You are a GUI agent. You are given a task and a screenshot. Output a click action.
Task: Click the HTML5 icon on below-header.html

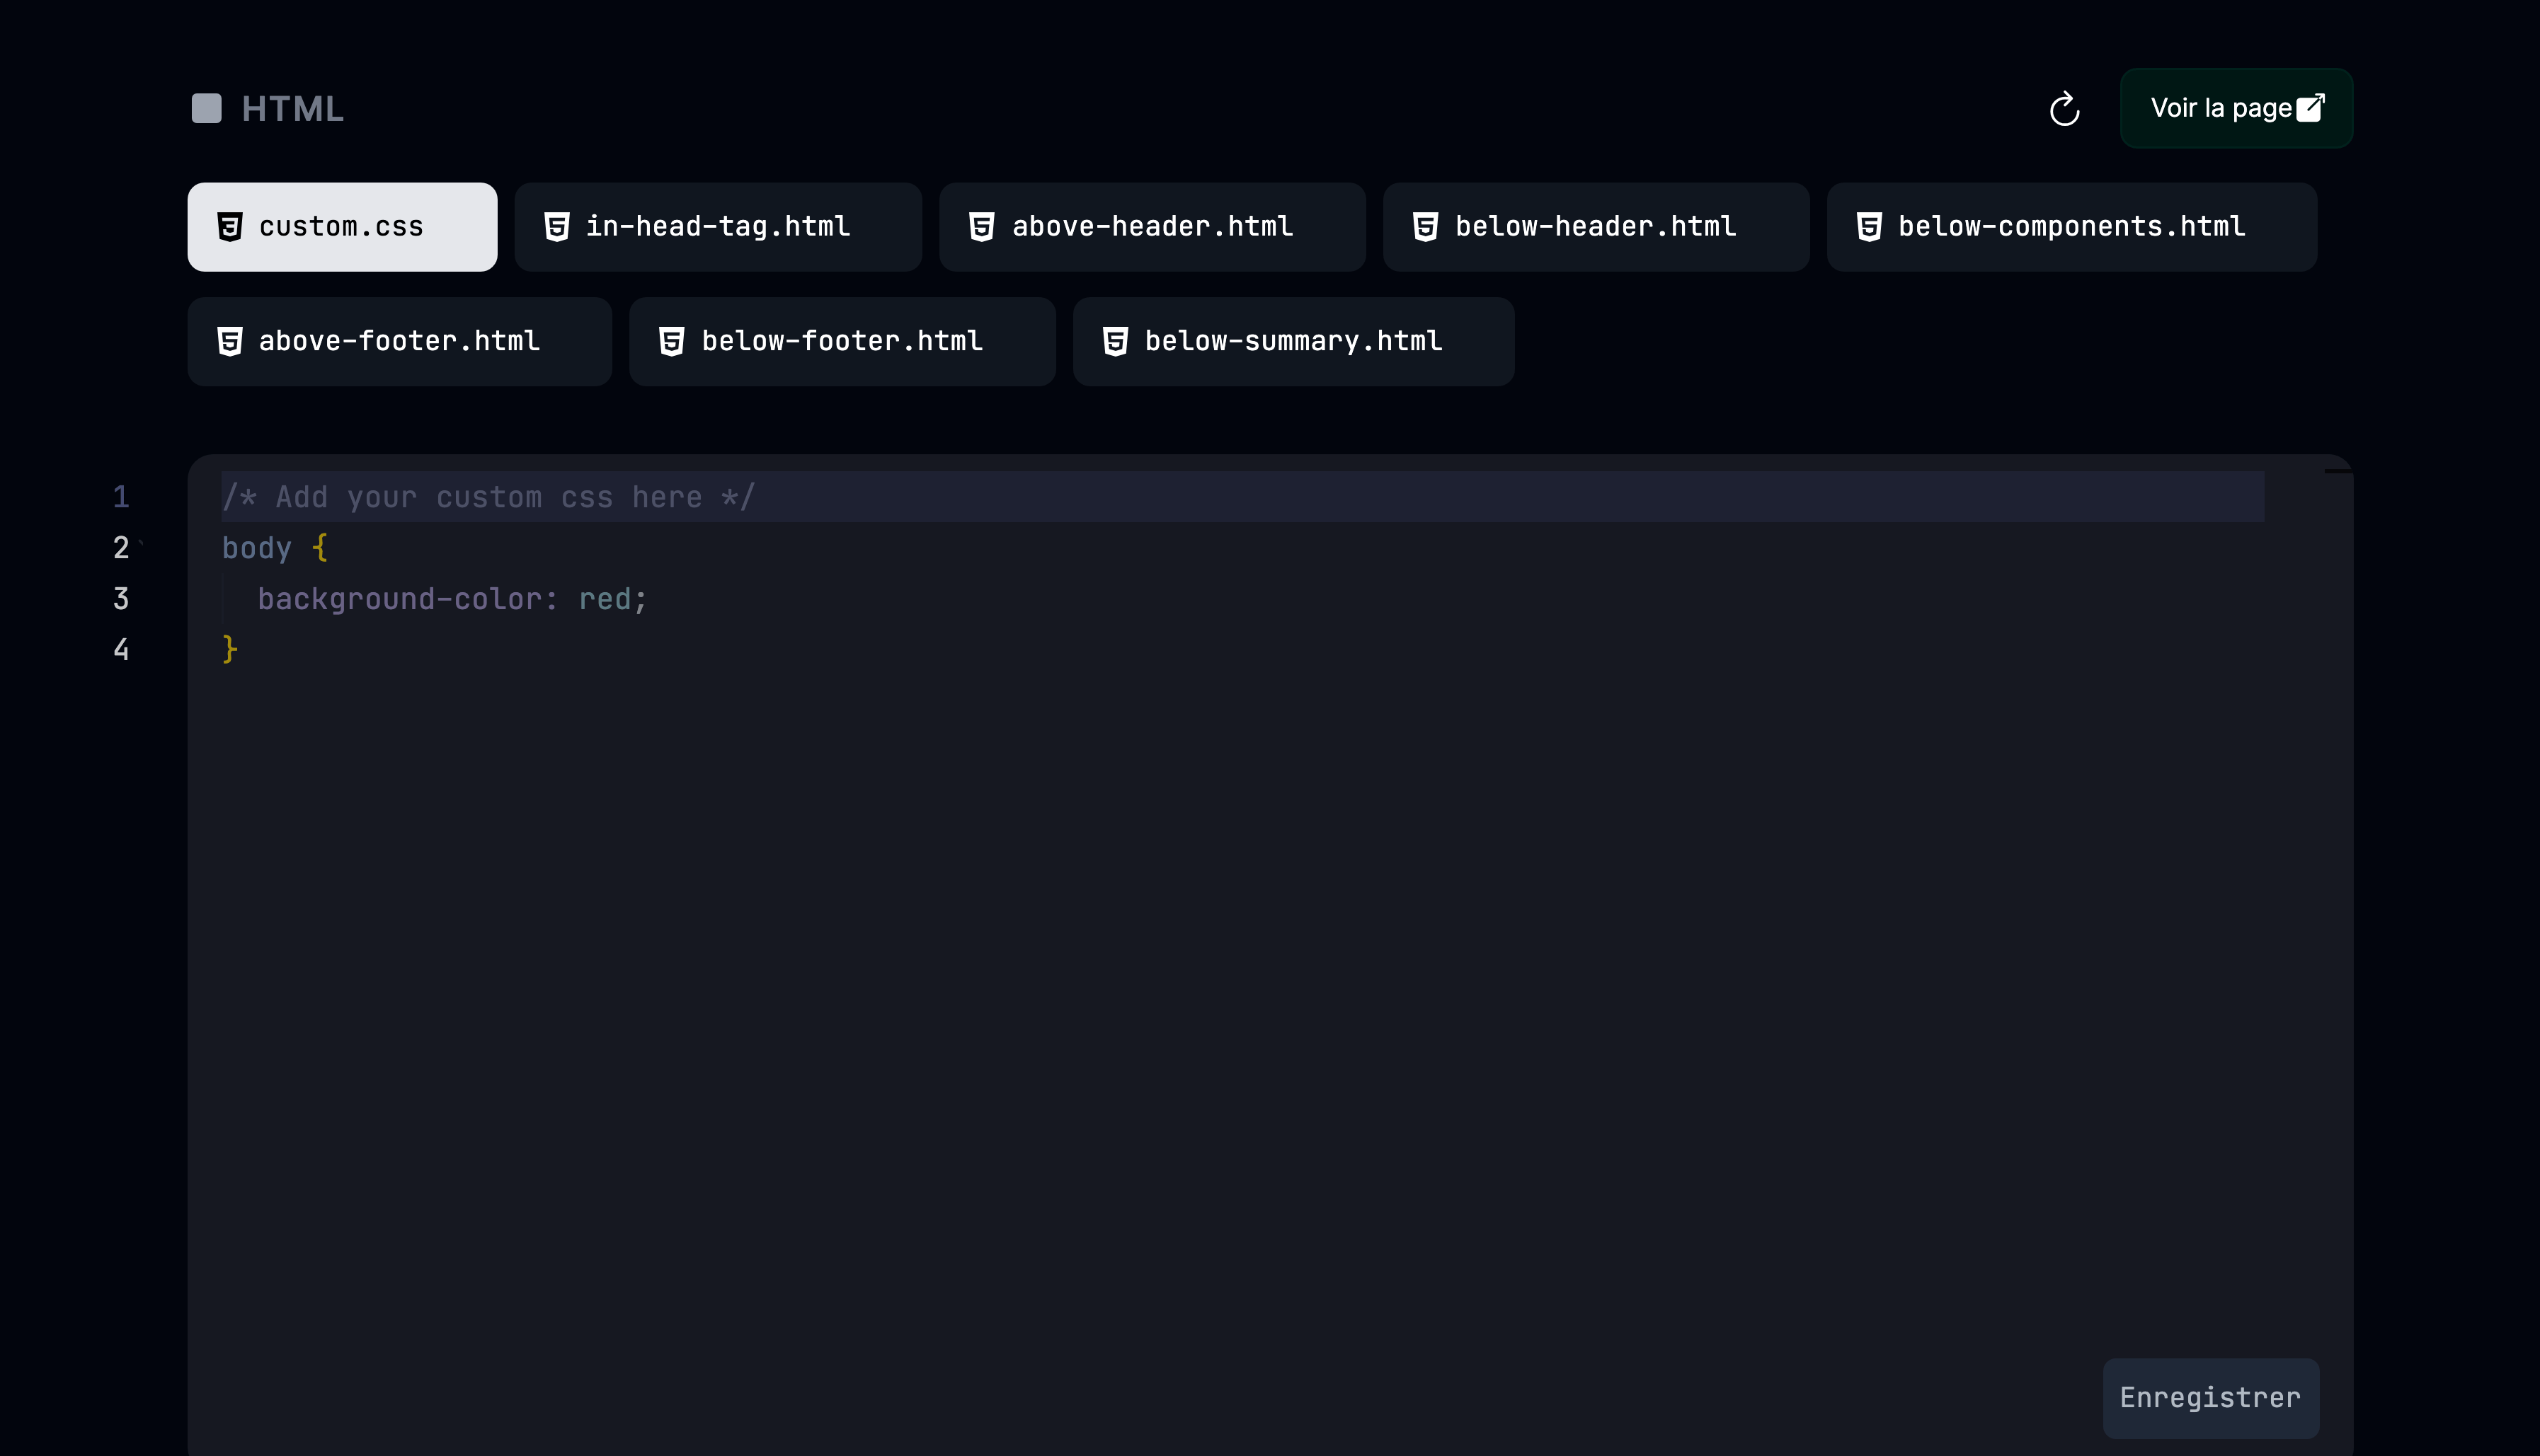(x=1426, y=227)
